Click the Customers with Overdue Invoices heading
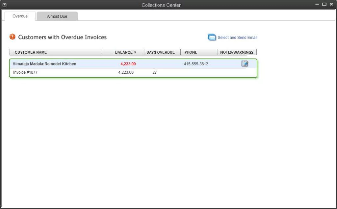This screenshot has width=337, height=209. click(62, 37)
